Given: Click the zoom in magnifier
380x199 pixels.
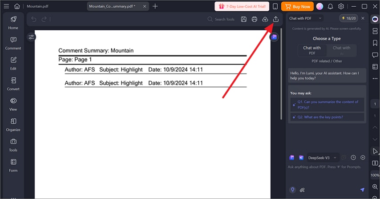Looking at the screenshot, I should [375, 187].
